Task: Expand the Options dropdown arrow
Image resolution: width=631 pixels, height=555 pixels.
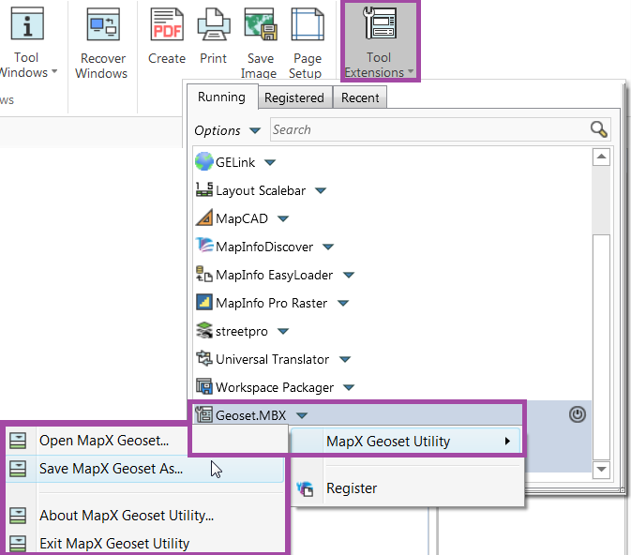Action: pos(255,131)
